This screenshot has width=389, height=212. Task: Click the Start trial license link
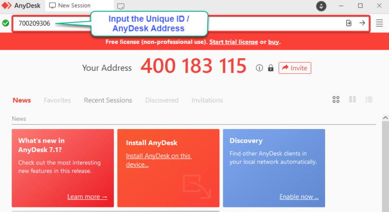click(234, 42)
